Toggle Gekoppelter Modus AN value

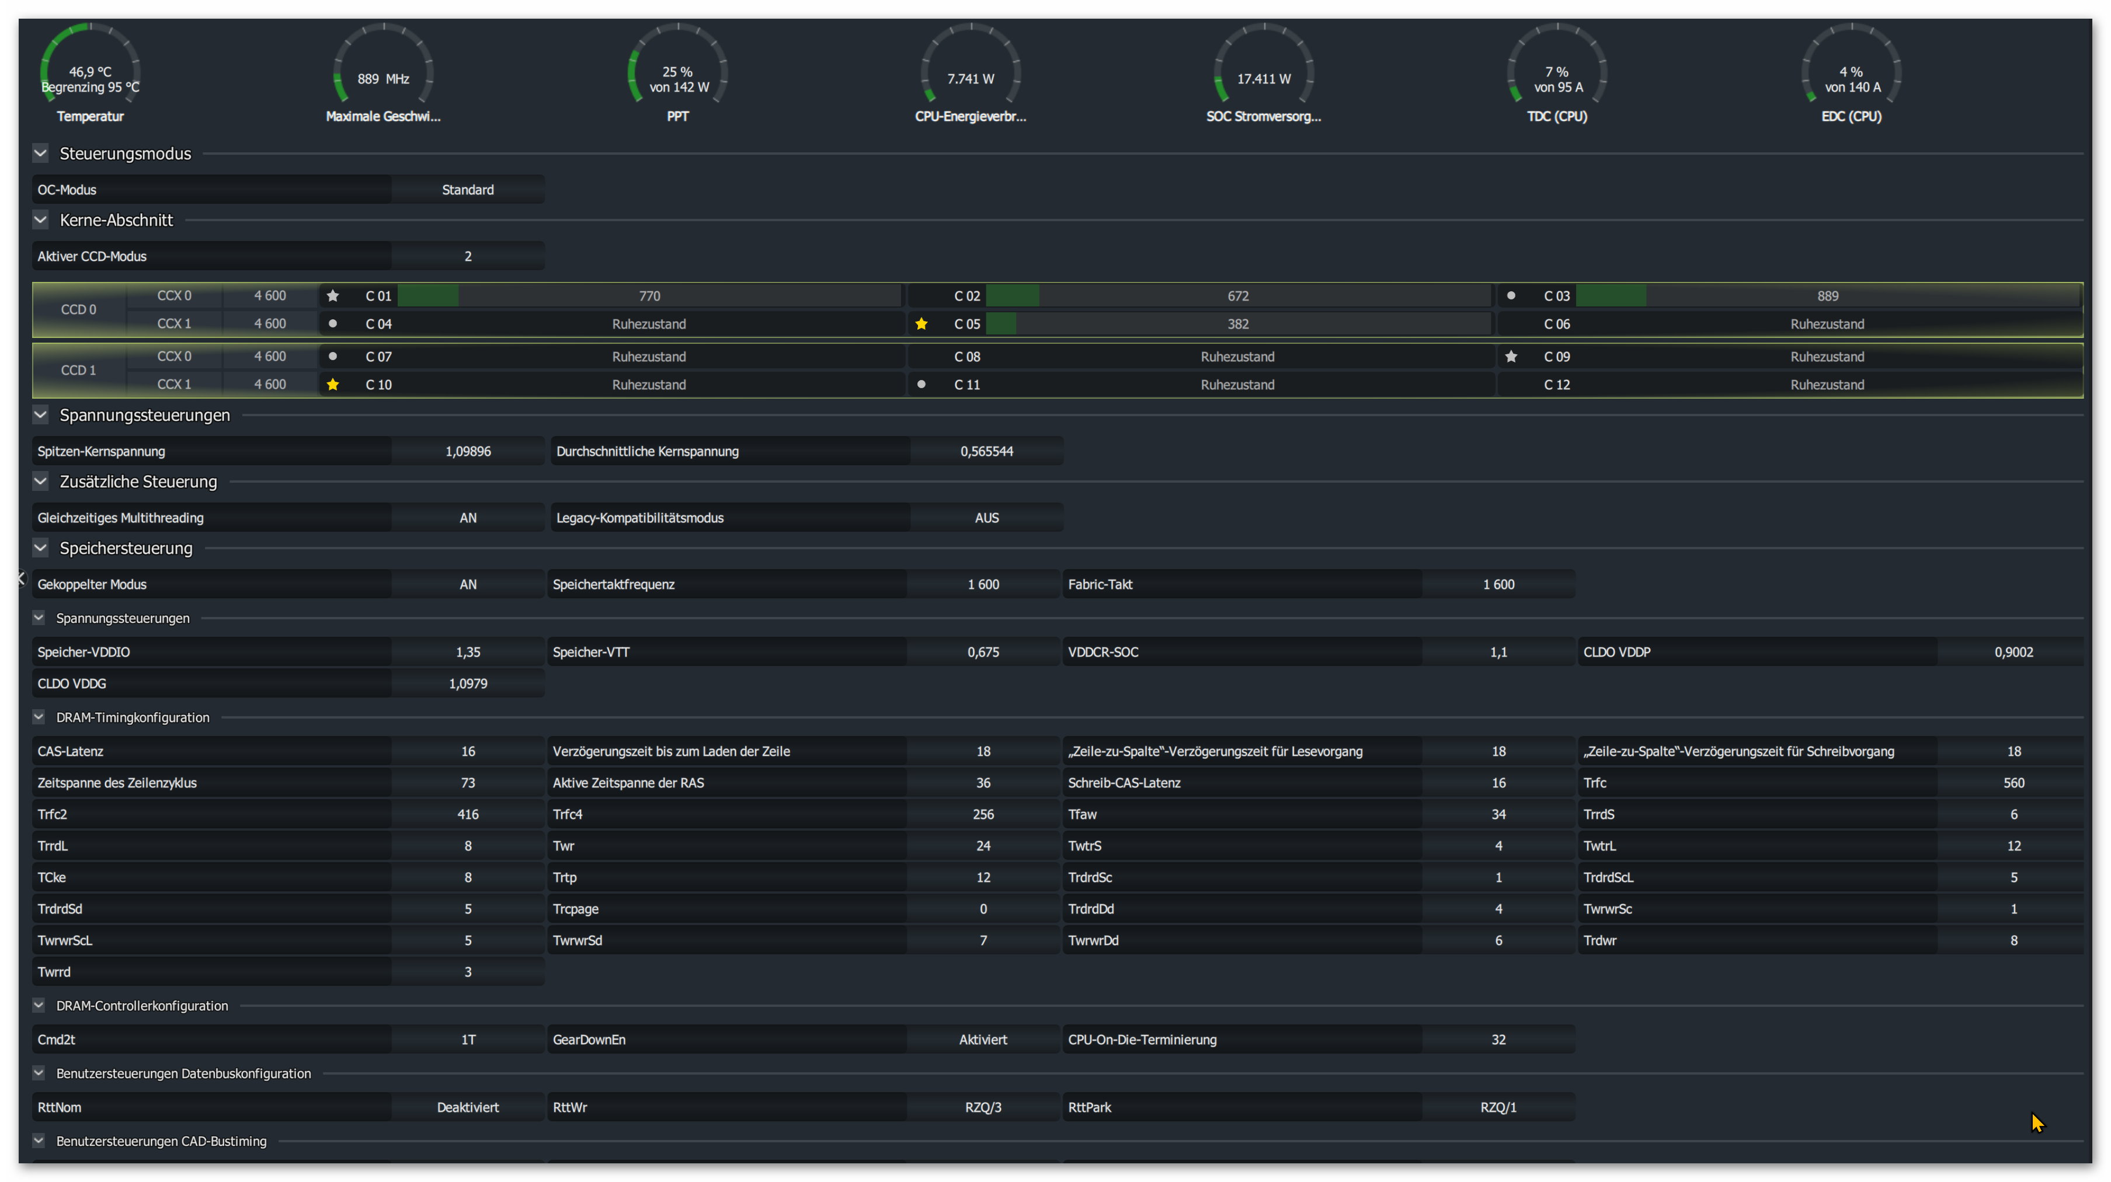click(468, 584)
